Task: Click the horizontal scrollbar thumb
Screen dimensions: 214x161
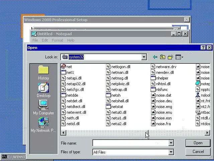Action: (147, 133)
